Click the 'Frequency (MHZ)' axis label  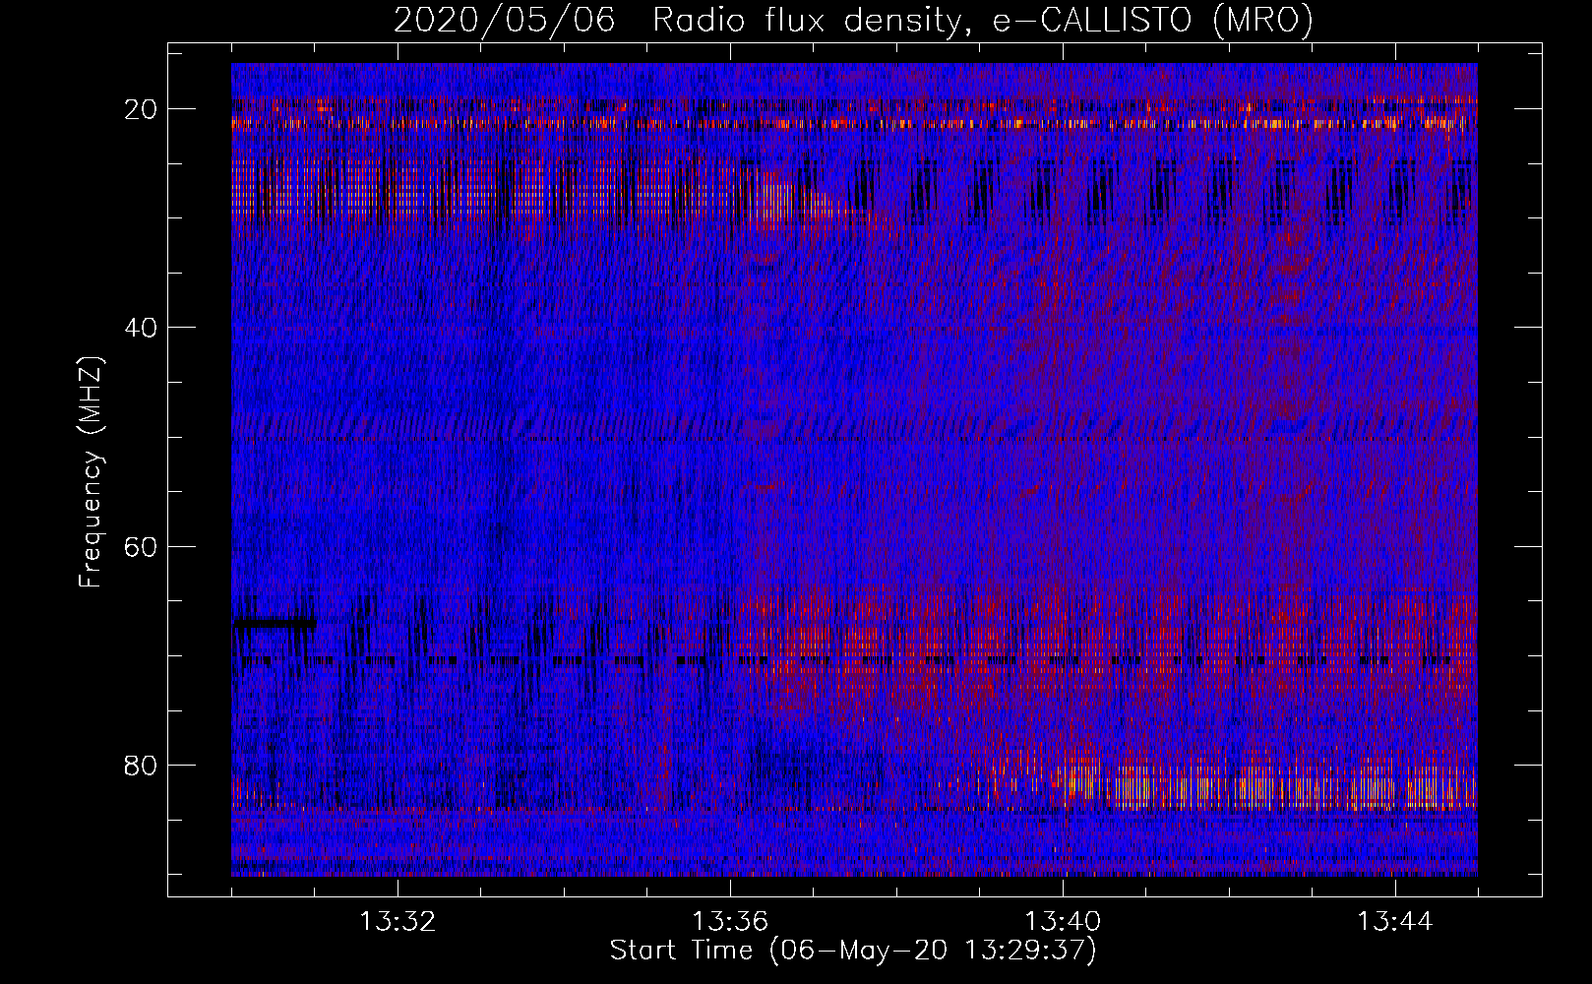[x=91, y=472]
